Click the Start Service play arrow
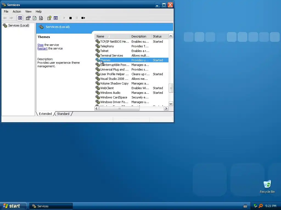Screen dimensions: 281x210 click(x=64, y=18)
